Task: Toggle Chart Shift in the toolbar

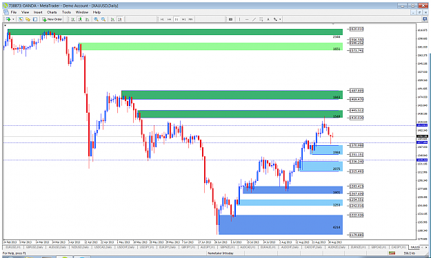Action: click(x=120, y=19)
